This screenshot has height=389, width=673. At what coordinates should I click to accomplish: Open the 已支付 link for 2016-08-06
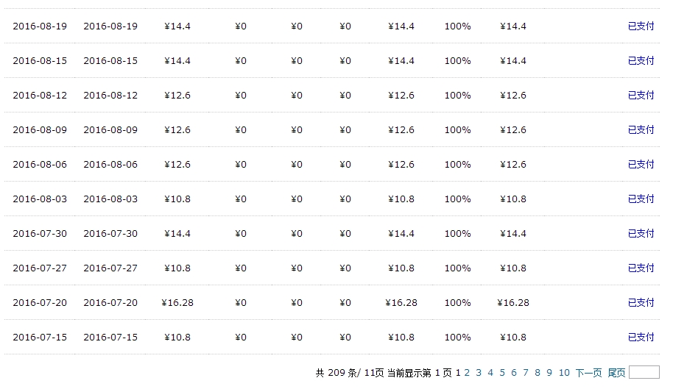(641, 165)
